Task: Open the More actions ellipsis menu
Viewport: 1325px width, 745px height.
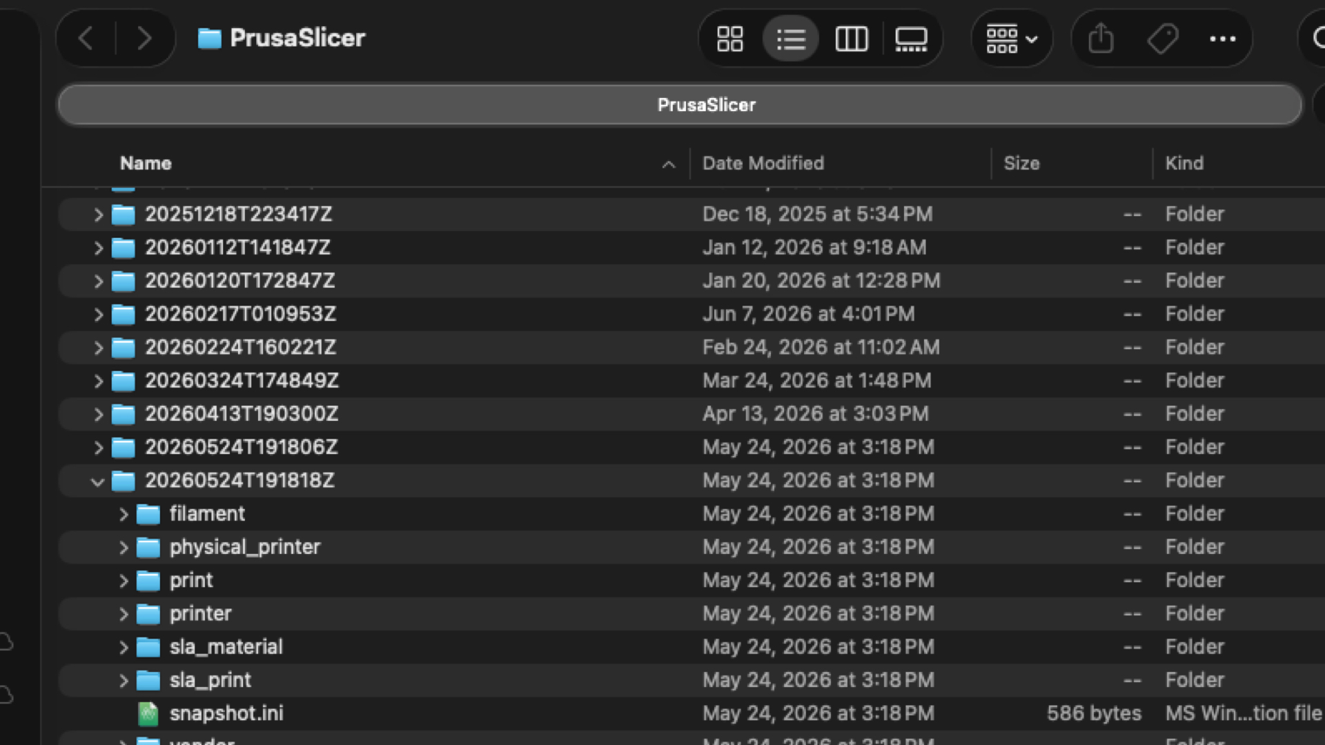Action: [x=1222, y=39]
